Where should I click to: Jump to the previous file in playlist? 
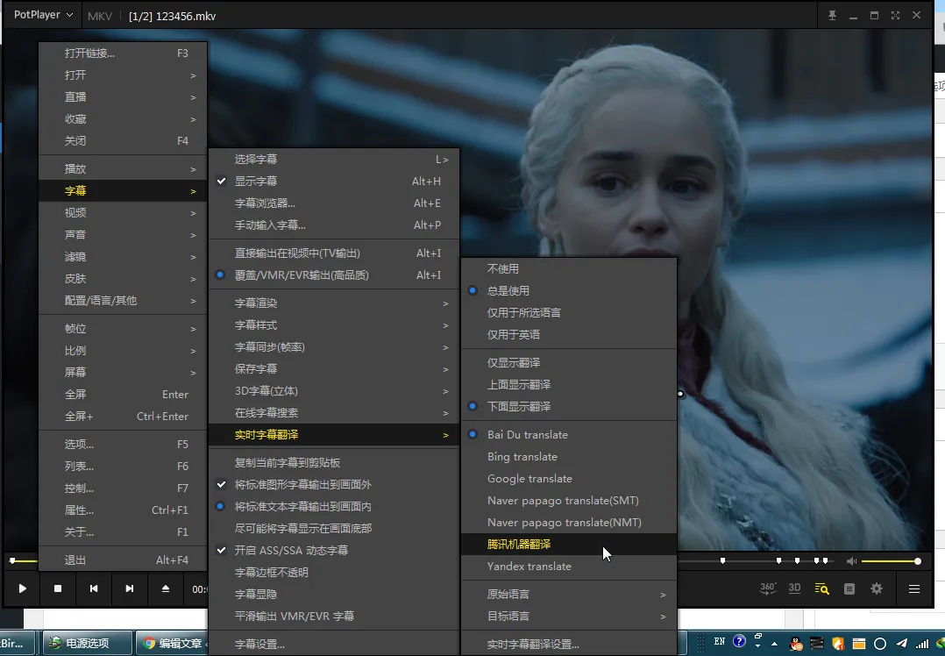pos(94,588)
